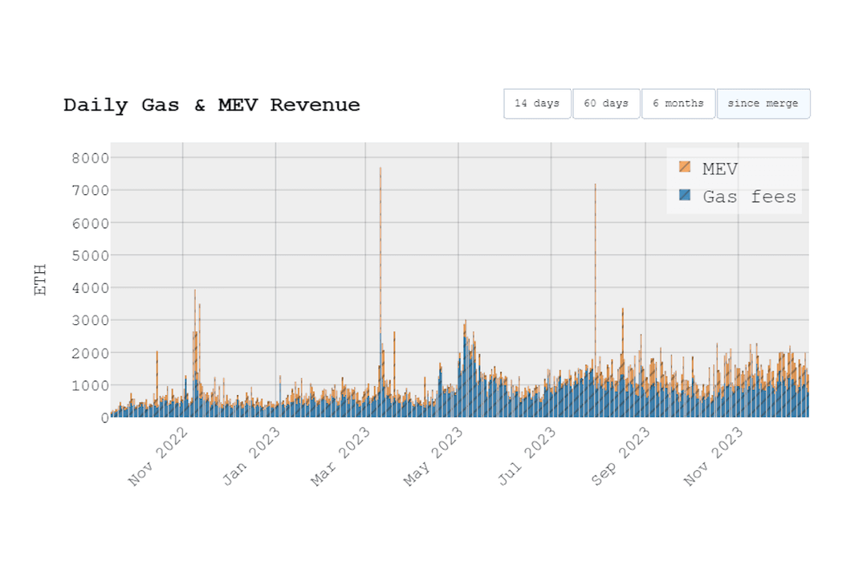Click the "May 2023" x-axis label

[433, 457]
